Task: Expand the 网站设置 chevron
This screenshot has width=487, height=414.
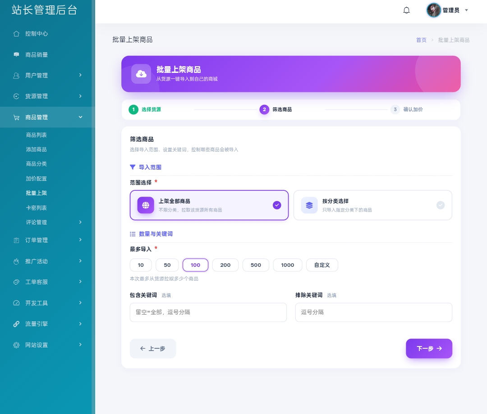Action: point(80,345)
